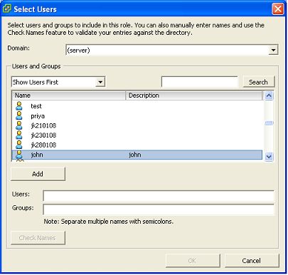Sort by the Description column header
The image size is (288, 275).
click(x=193, y=95)
